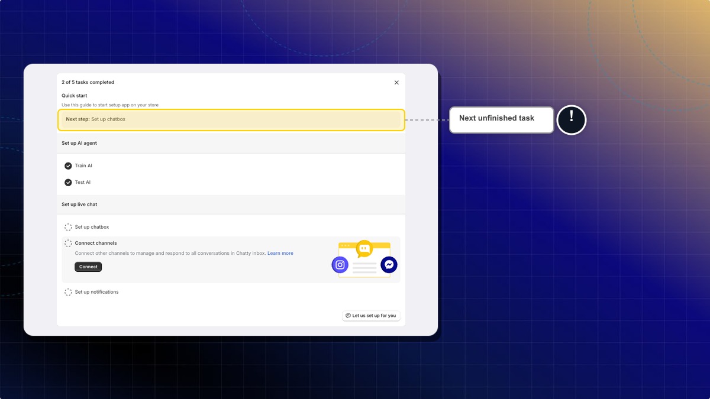Click the yellow chat bubble illustration icon
This screenshot has height=399, width=710.
pyautogui.click(x=364, y=249)
